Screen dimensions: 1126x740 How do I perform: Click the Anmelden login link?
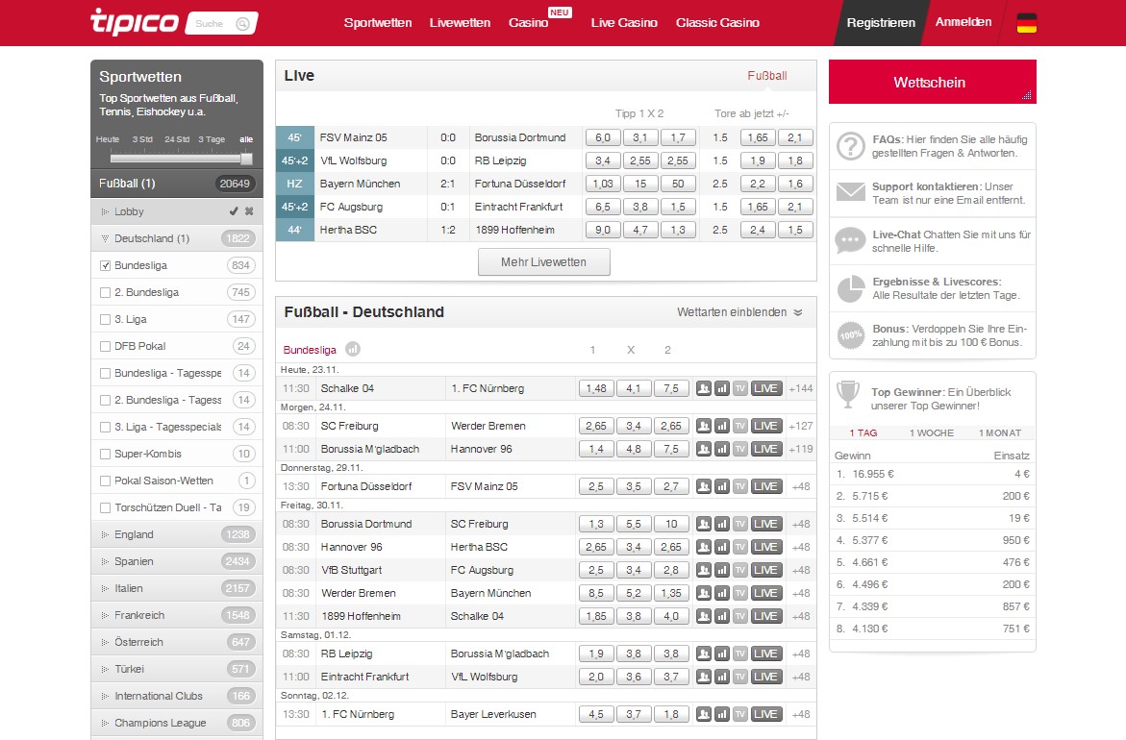pyautogui.click(x=963, y=22)
